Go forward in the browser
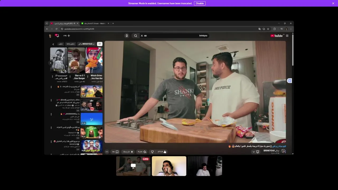The width and height of the screenshot is (338, 190). click(52, 29)
